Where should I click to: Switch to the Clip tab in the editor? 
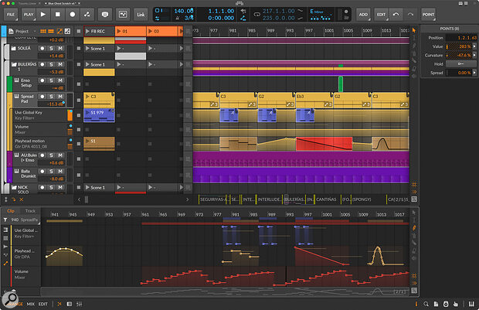[11, 211]
